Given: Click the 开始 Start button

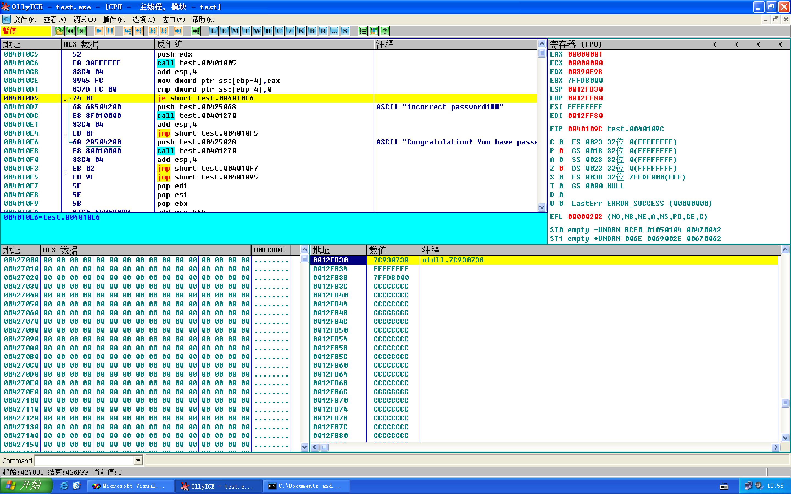Looking at the screenshot, I should (26, 486).
